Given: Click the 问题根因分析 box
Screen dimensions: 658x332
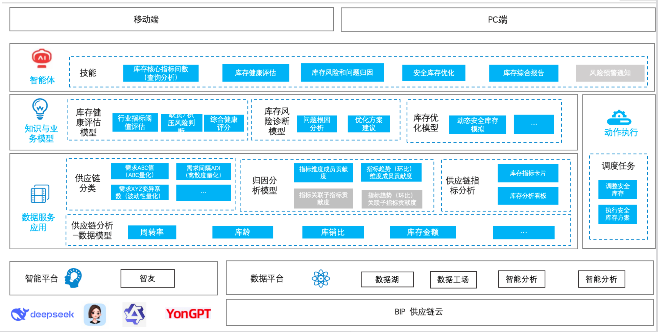Looking at the screenshot, I should [317, 124].
